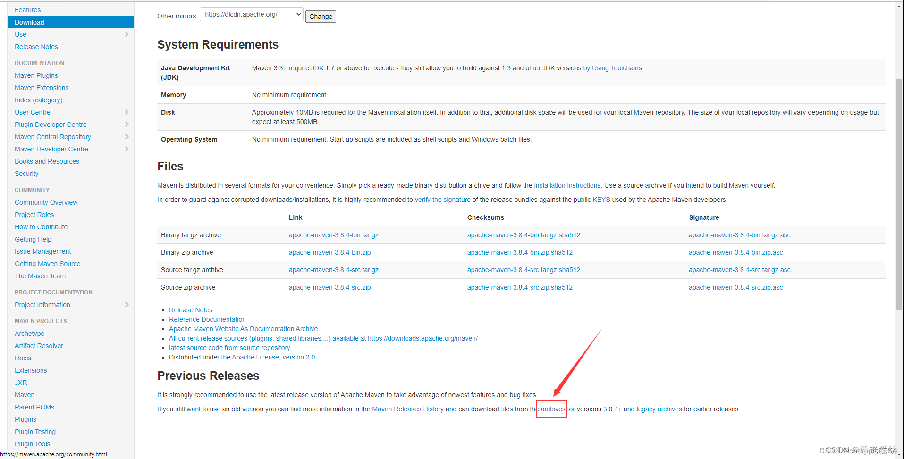904x459 pixels.
Task: Open Apache License, version 2.0
Action: 273,357
